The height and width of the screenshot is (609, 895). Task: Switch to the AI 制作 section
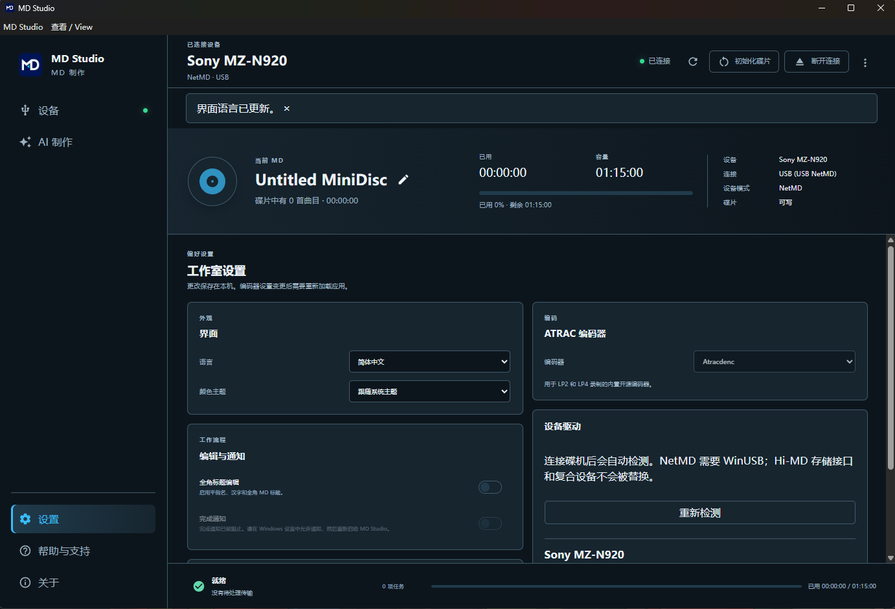coord(84,142)
